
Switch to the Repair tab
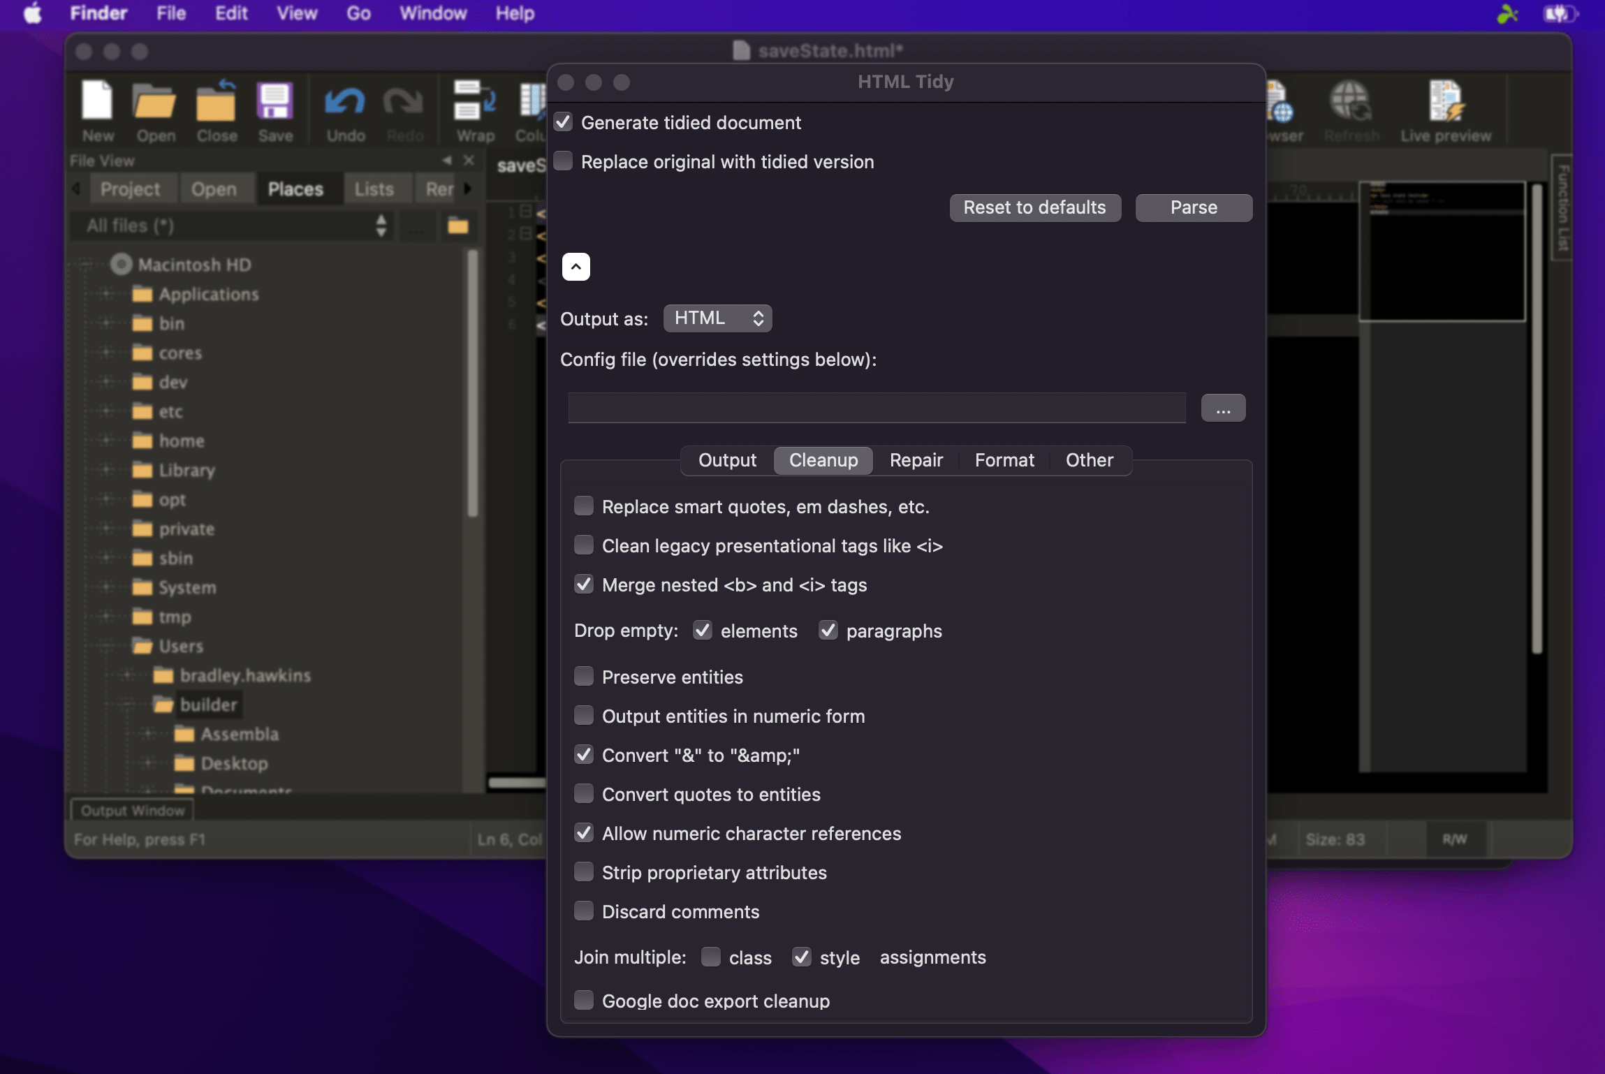(916, 460)
